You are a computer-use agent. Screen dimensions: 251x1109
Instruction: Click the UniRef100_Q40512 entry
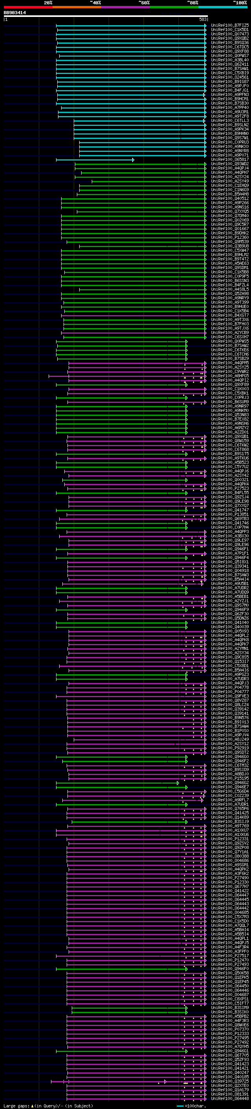pyautogui.click(x=230, y=199)
